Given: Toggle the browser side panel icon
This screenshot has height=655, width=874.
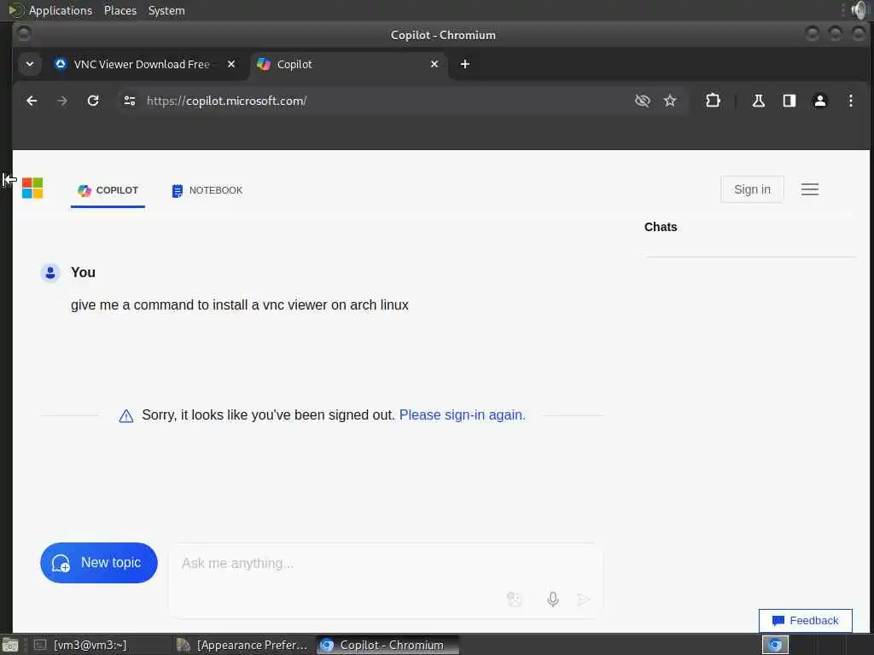Looking at the screenshot, I should point(790,101).
